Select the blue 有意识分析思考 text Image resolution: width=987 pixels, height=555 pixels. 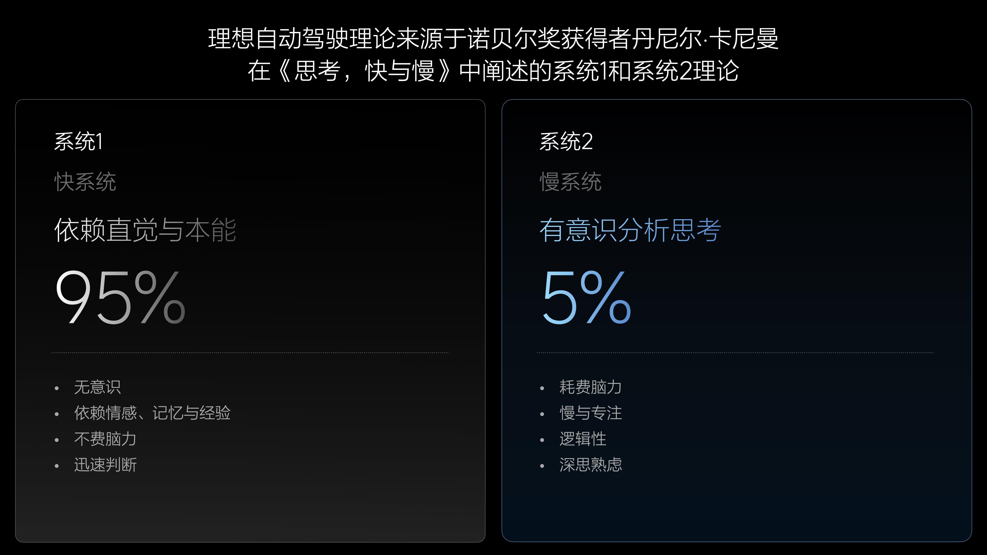click(x=630, y=230)
